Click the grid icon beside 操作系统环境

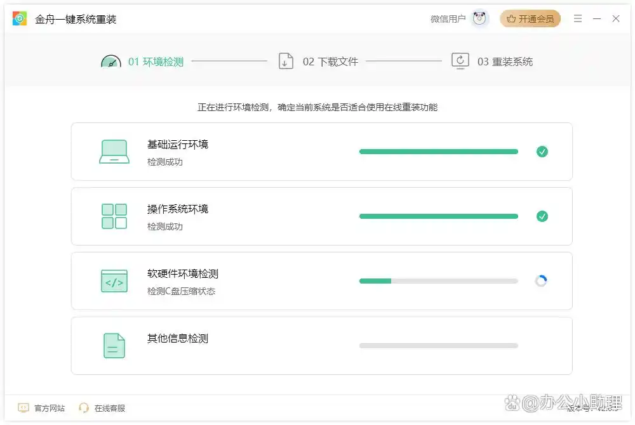pyautogui.click(x=114, y=216)
